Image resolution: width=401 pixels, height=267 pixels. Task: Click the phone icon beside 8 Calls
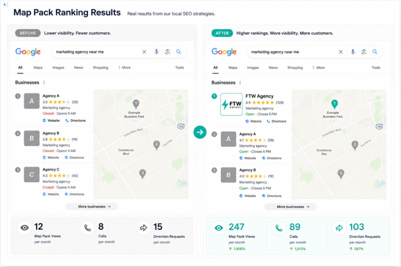pos(87,227)
